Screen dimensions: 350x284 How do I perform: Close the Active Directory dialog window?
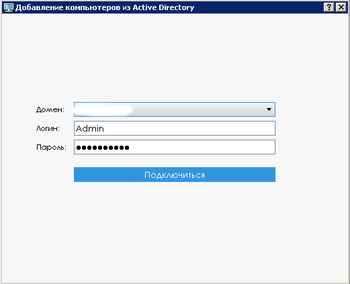(x=341, y=7)
